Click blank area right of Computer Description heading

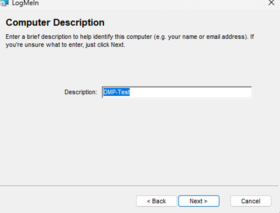point(190,23)
